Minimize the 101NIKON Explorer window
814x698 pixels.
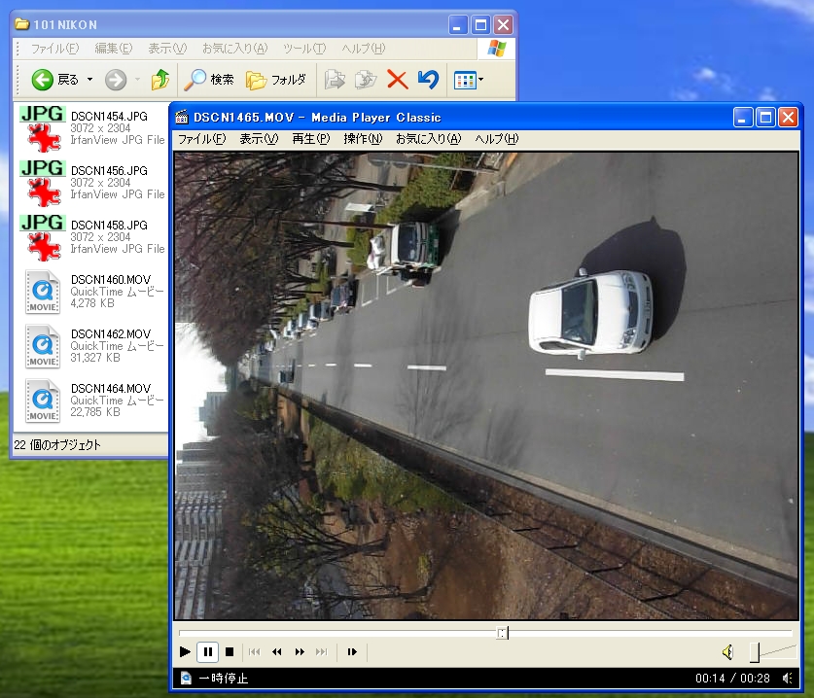[x=457, y=25]
